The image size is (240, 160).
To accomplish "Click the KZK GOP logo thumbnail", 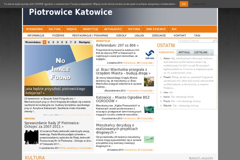I will click(150, 54).
